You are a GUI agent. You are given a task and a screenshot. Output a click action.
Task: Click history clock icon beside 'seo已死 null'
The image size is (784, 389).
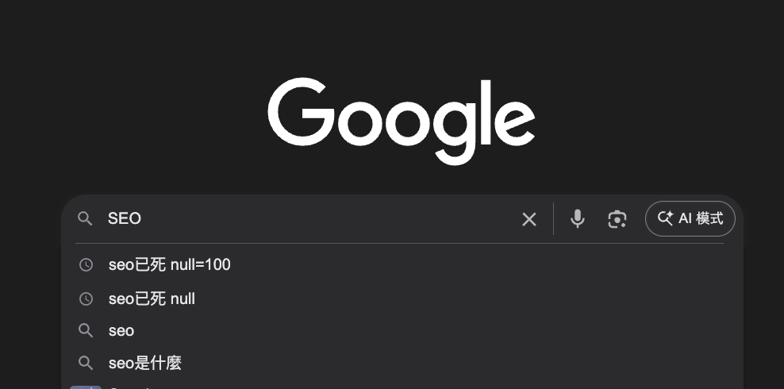86,299
